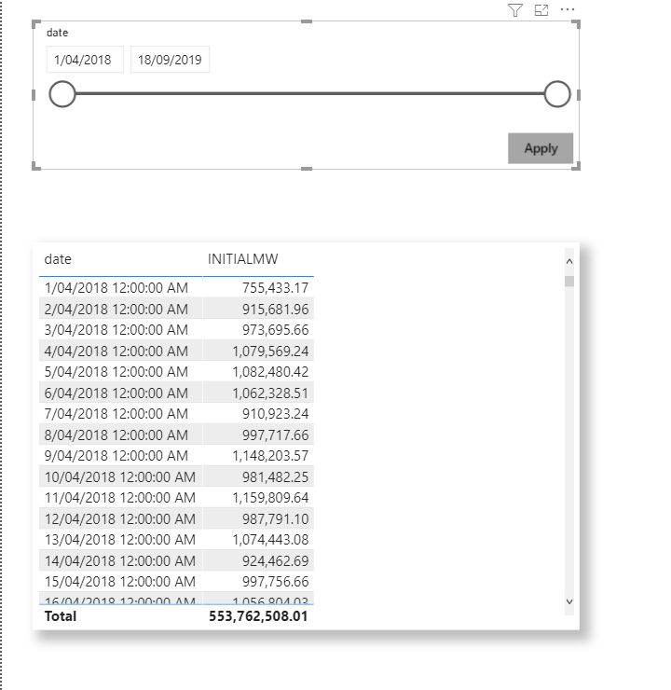Image resolution: width=671 pixels, height=690 pixels.
Task: Click the total value 553,762,508.01
Action: pyautogui.click(x=258, y=616)
